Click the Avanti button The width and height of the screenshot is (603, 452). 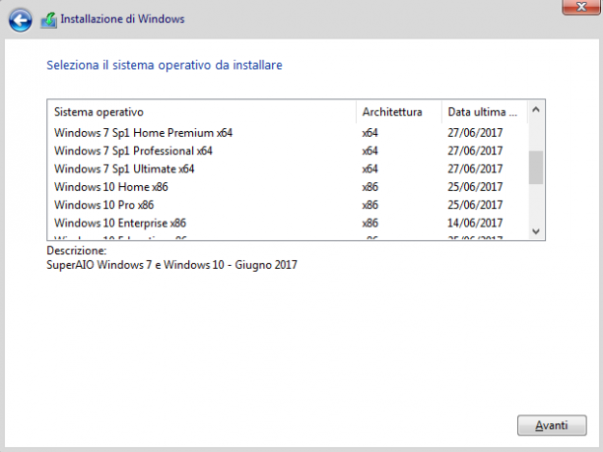click(552, 425)
